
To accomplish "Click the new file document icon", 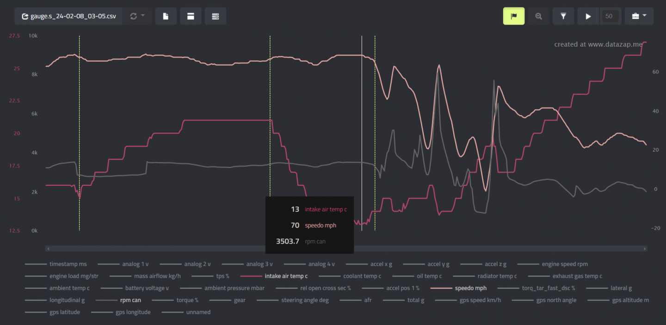I will point(166,16).
